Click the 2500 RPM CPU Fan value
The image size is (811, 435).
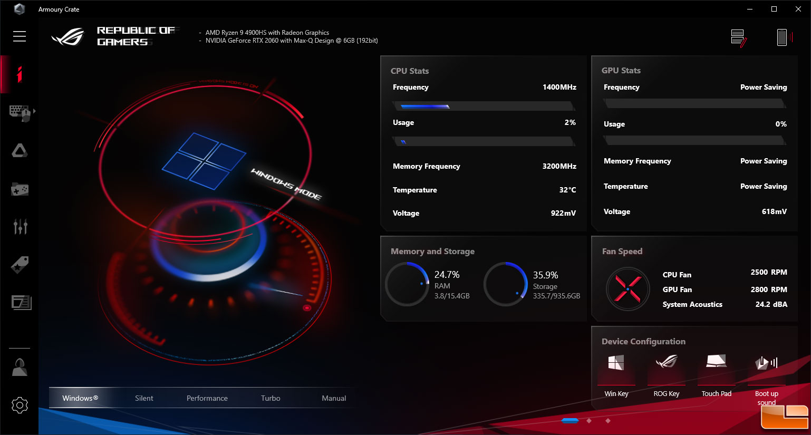point(769,272)
